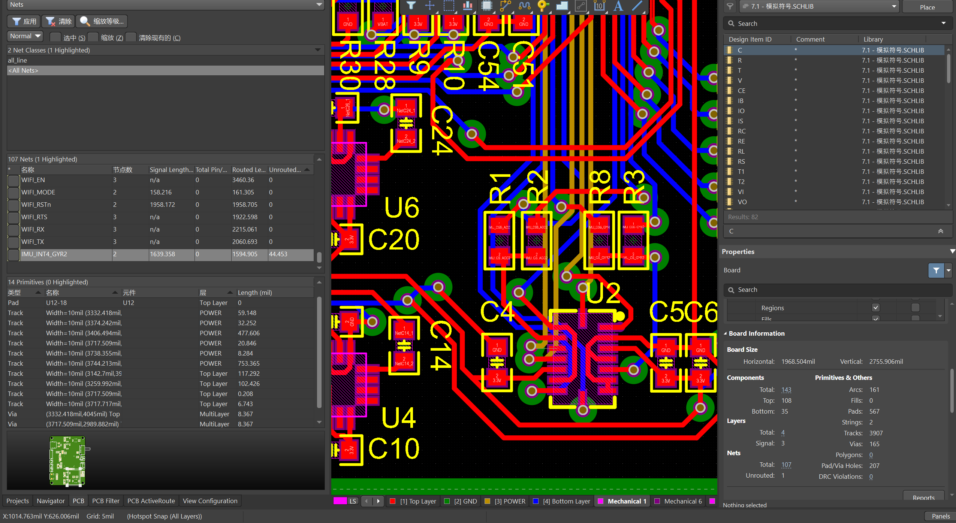Select the Place Component chip tool
The height and width of the screenshot is (523, 956).
[x=486, y=5]
